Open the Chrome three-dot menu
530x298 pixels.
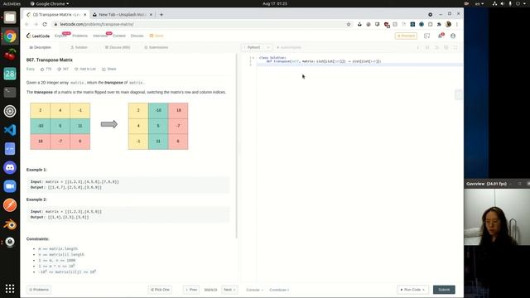[x=456, y=24]
